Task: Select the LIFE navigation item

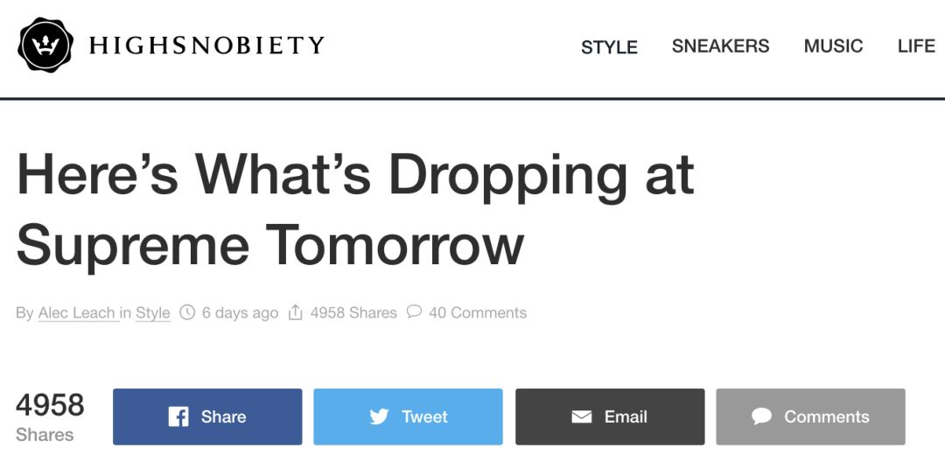Action: click(x=916, y=46)
